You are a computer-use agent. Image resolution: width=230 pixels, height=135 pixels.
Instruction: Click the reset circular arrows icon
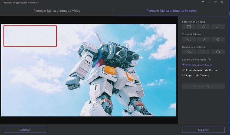pyautogui.click(x=218, y=52)
